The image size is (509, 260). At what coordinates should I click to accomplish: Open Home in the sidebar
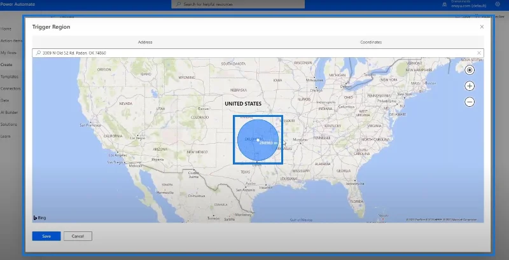(6, 29)
